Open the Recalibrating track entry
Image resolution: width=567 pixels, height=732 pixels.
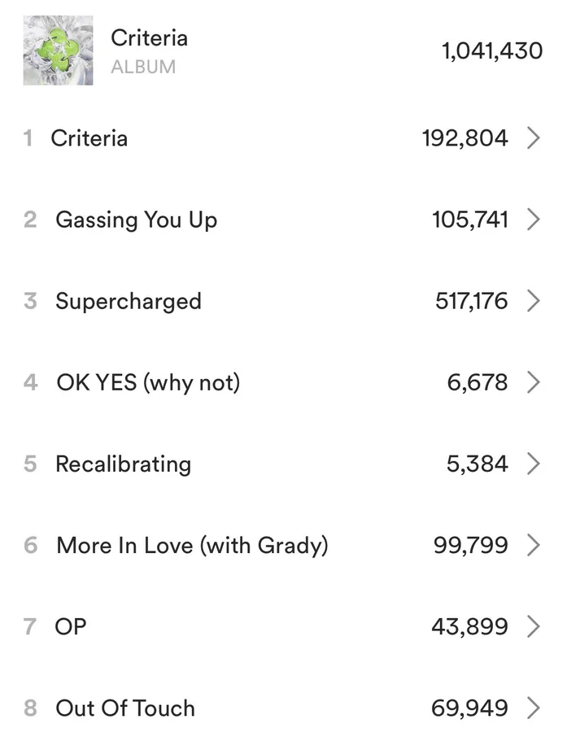(124, 464)
